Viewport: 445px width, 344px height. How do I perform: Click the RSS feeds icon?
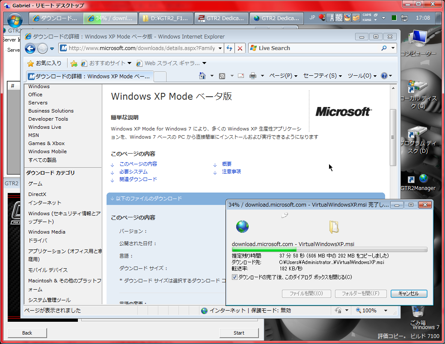pyautogui.click(x=222, y=76)
